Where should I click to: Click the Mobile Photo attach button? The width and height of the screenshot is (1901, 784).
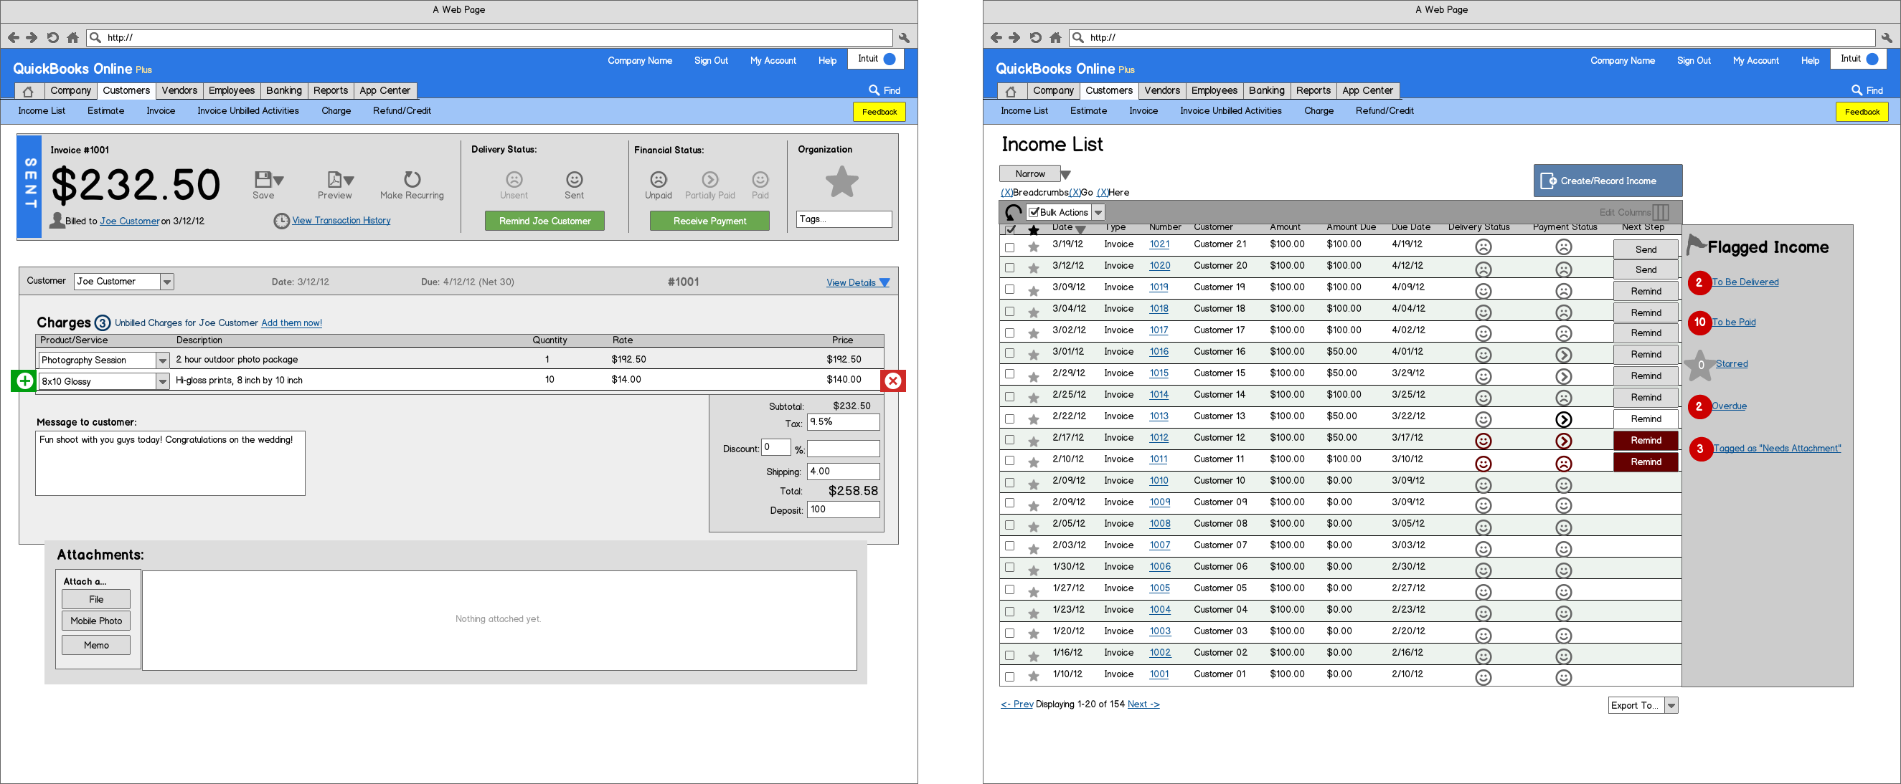click(96, 621)
